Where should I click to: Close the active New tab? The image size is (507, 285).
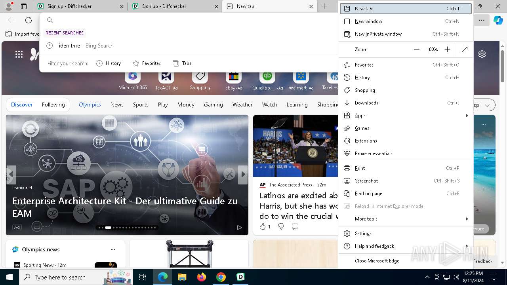[x=311, y=6]
